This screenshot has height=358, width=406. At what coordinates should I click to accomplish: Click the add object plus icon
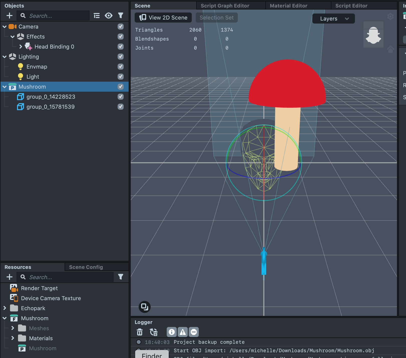pyautogui.click(x=10, y=16)
